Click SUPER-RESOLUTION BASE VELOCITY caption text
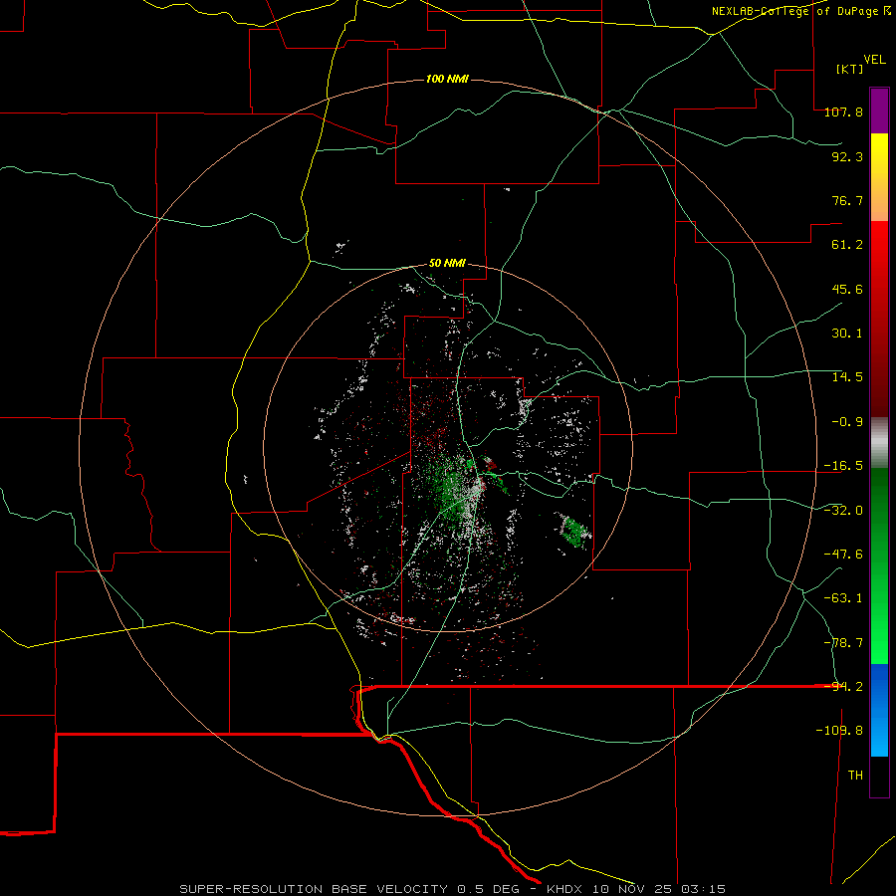 click(x=314, y=889)
